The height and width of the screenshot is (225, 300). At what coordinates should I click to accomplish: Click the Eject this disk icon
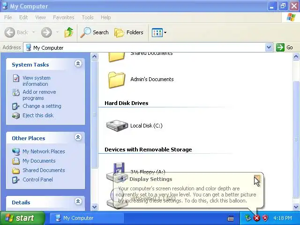[16, 116]
